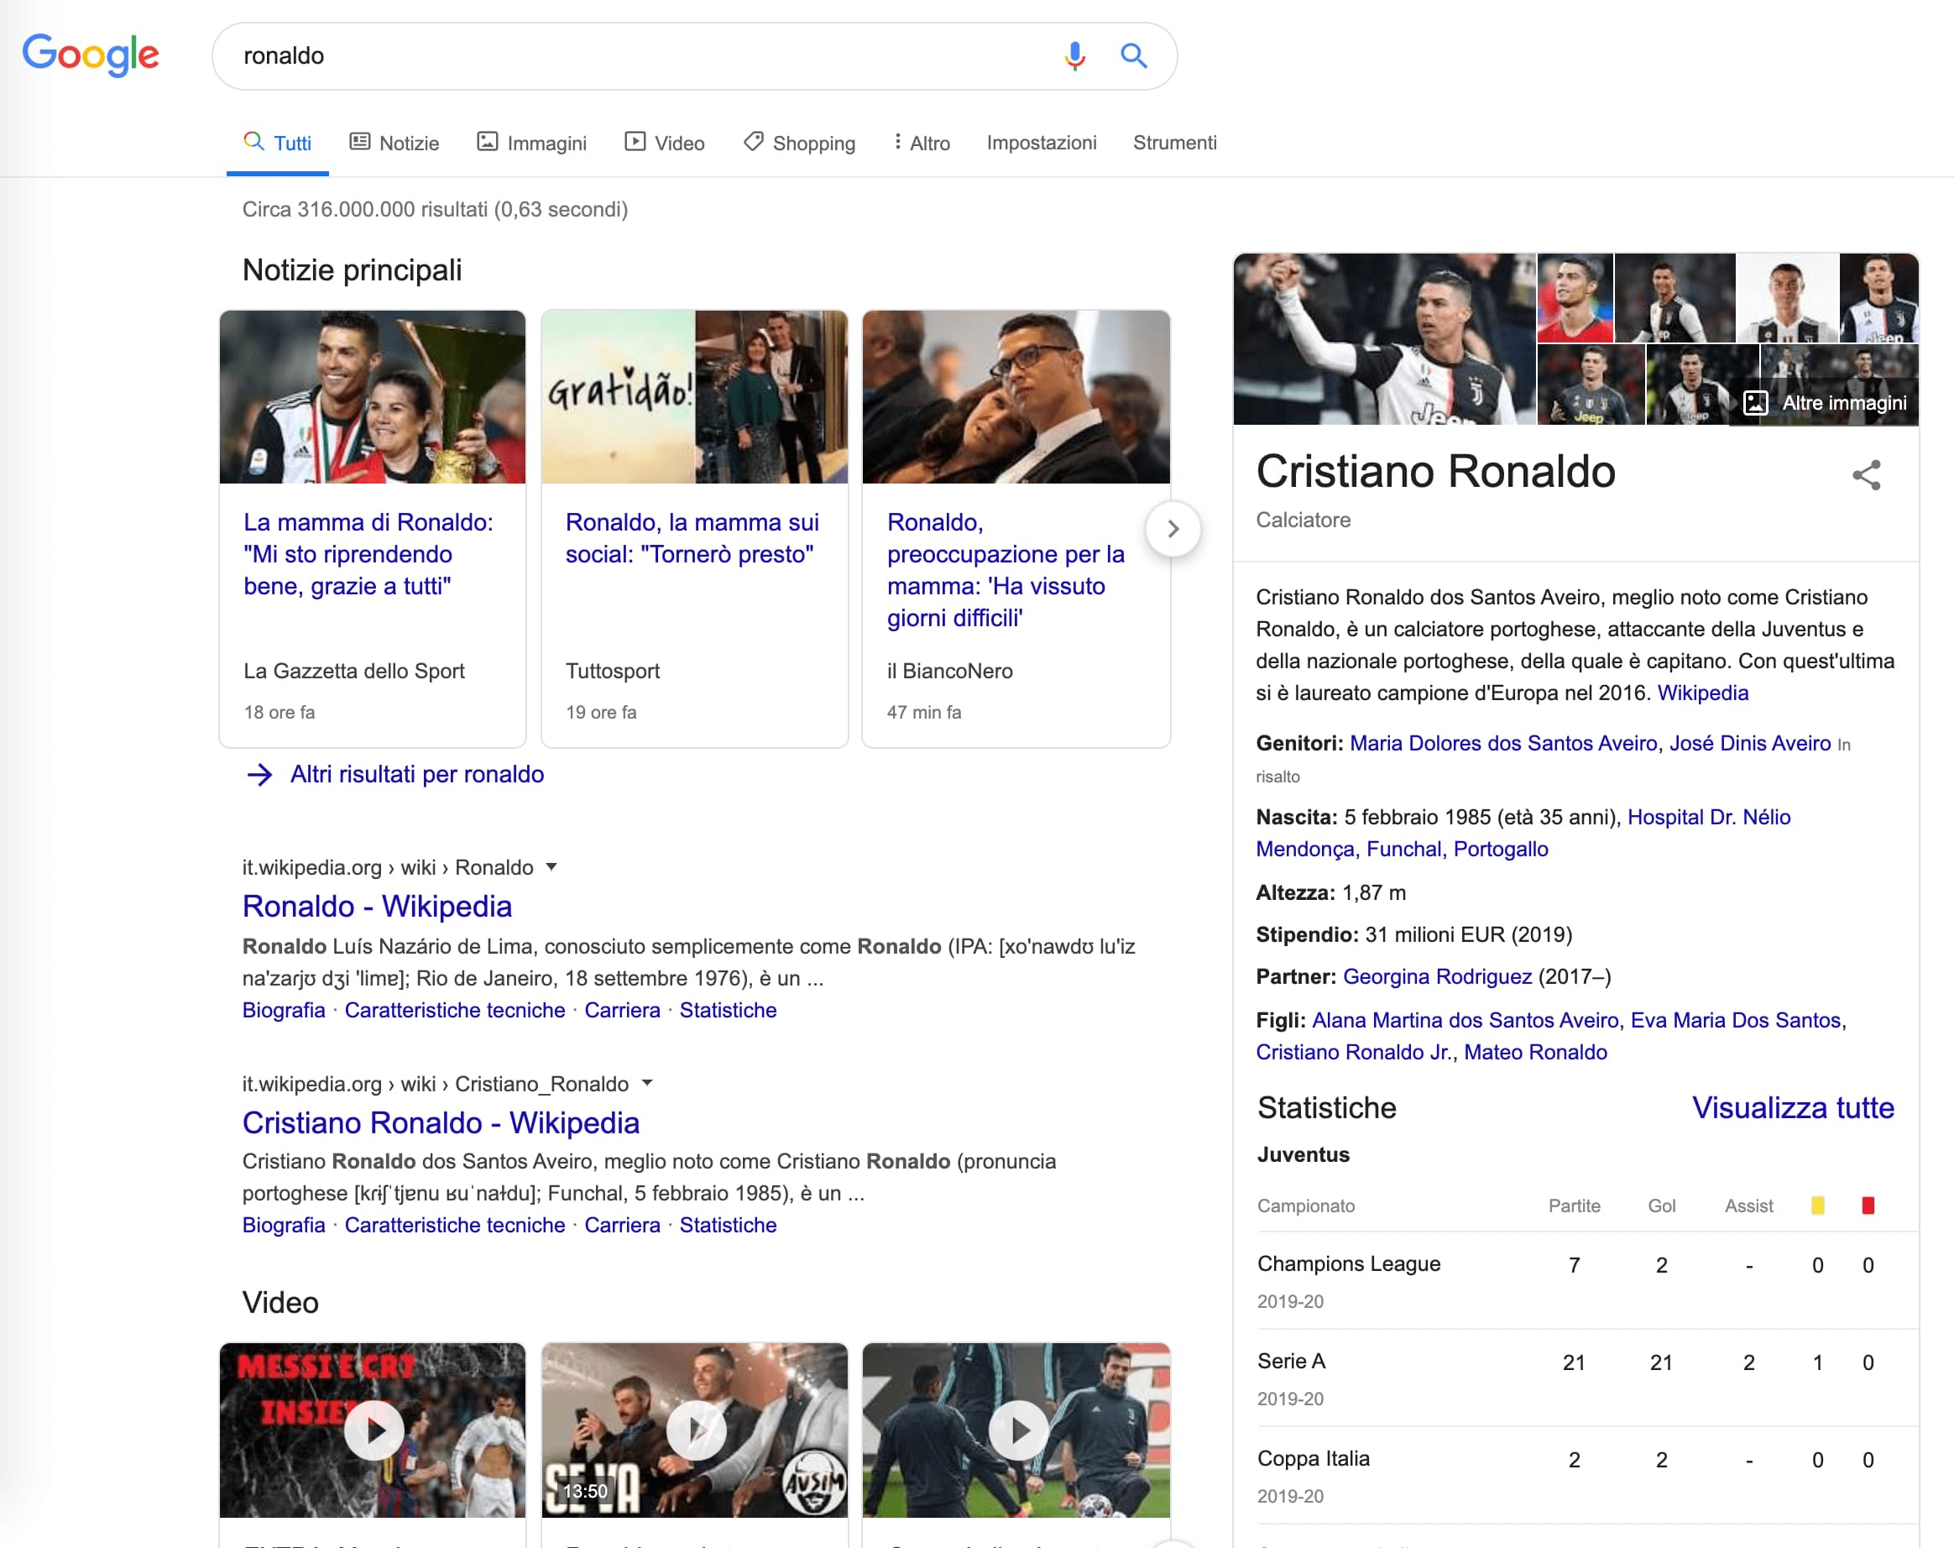Open red jersey Ronaldo thumbnail
Viewport: 1954px width, 1548px height.
click(1575, 297)
